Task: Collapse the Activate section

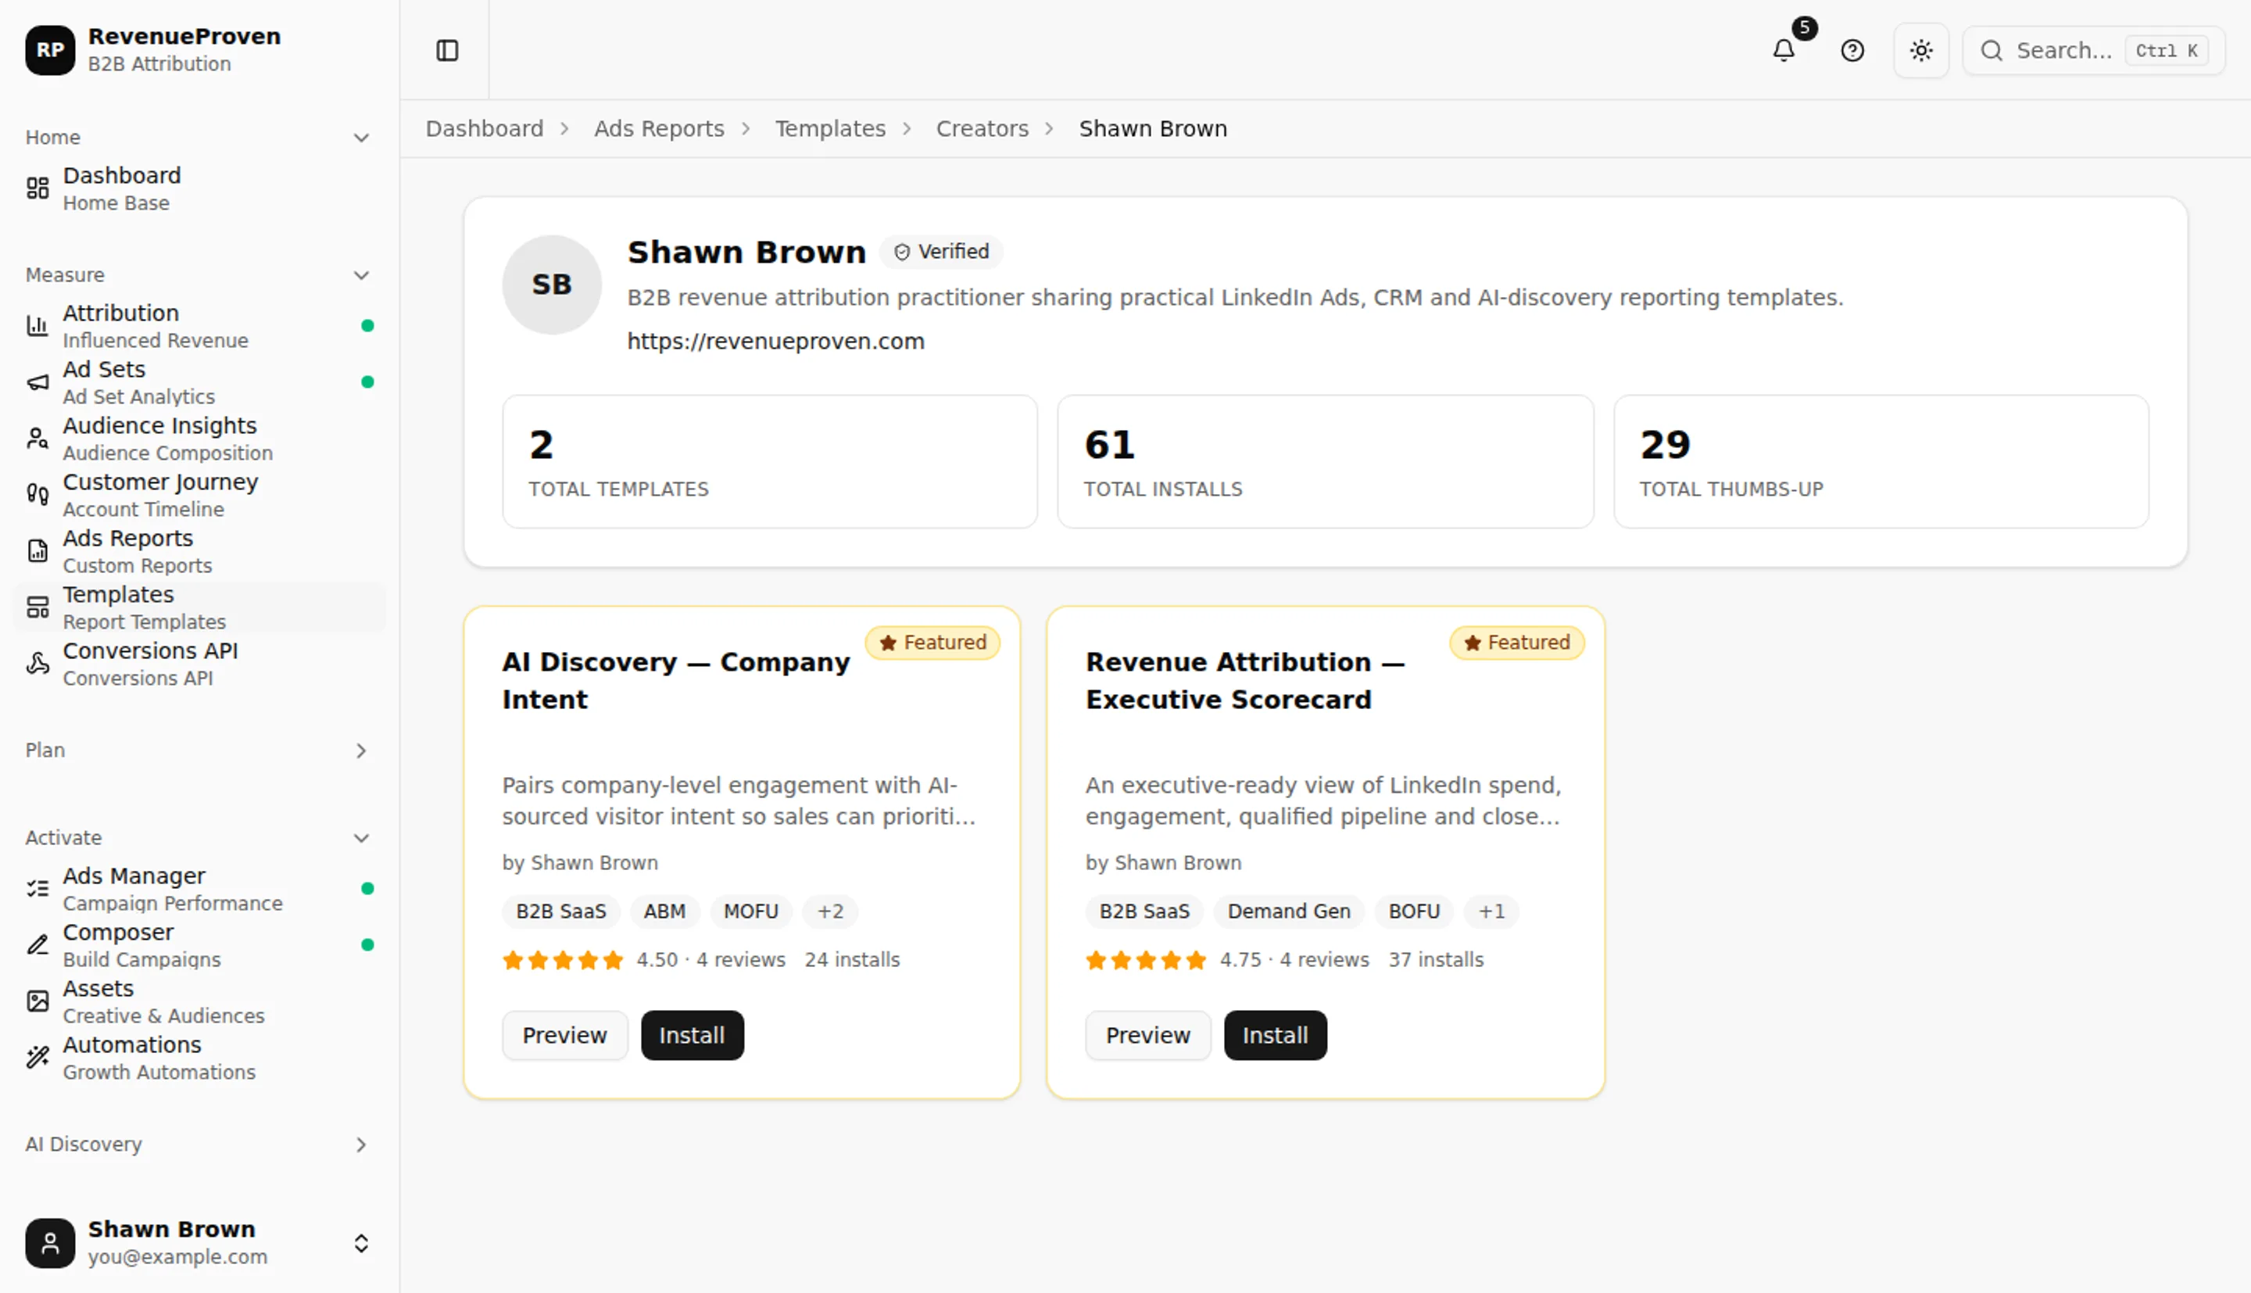Action: point(199,838)
